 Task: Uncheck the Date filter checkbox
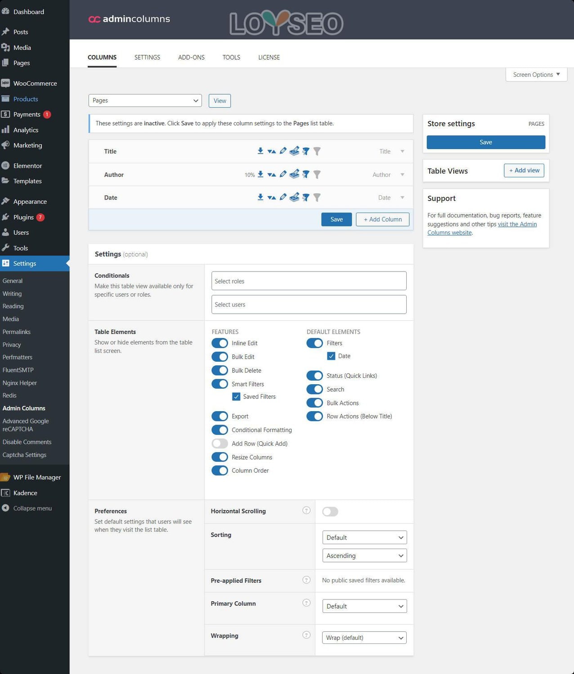[x=331, y=356]
